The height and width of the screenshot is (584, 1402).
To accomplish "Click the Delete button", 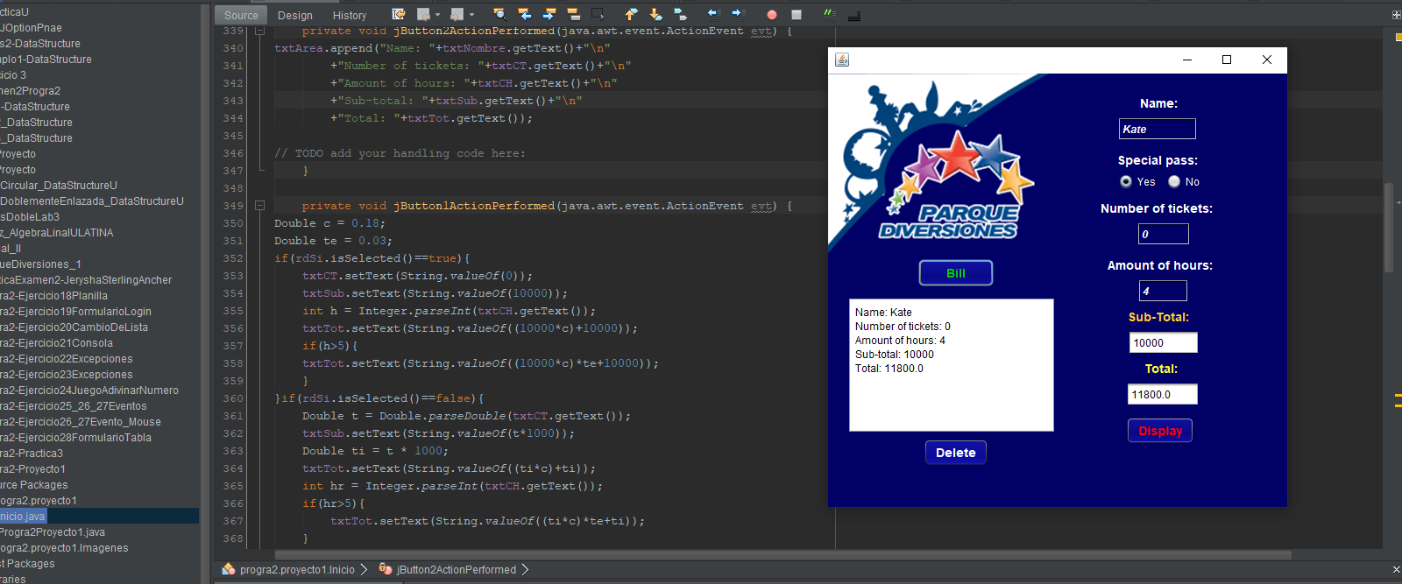I will pos(956,453).
